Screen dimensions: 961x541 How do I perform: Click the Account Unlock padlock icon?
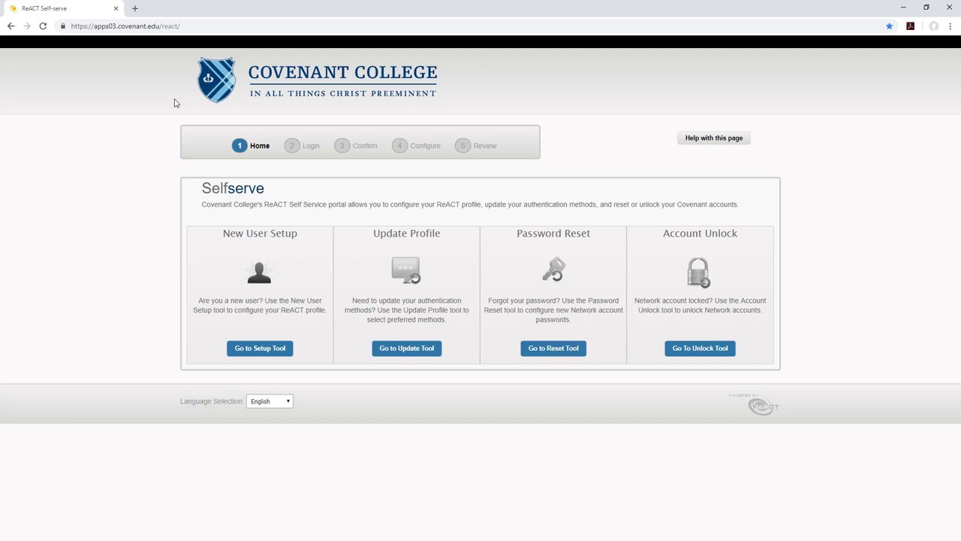click(698, 272)
